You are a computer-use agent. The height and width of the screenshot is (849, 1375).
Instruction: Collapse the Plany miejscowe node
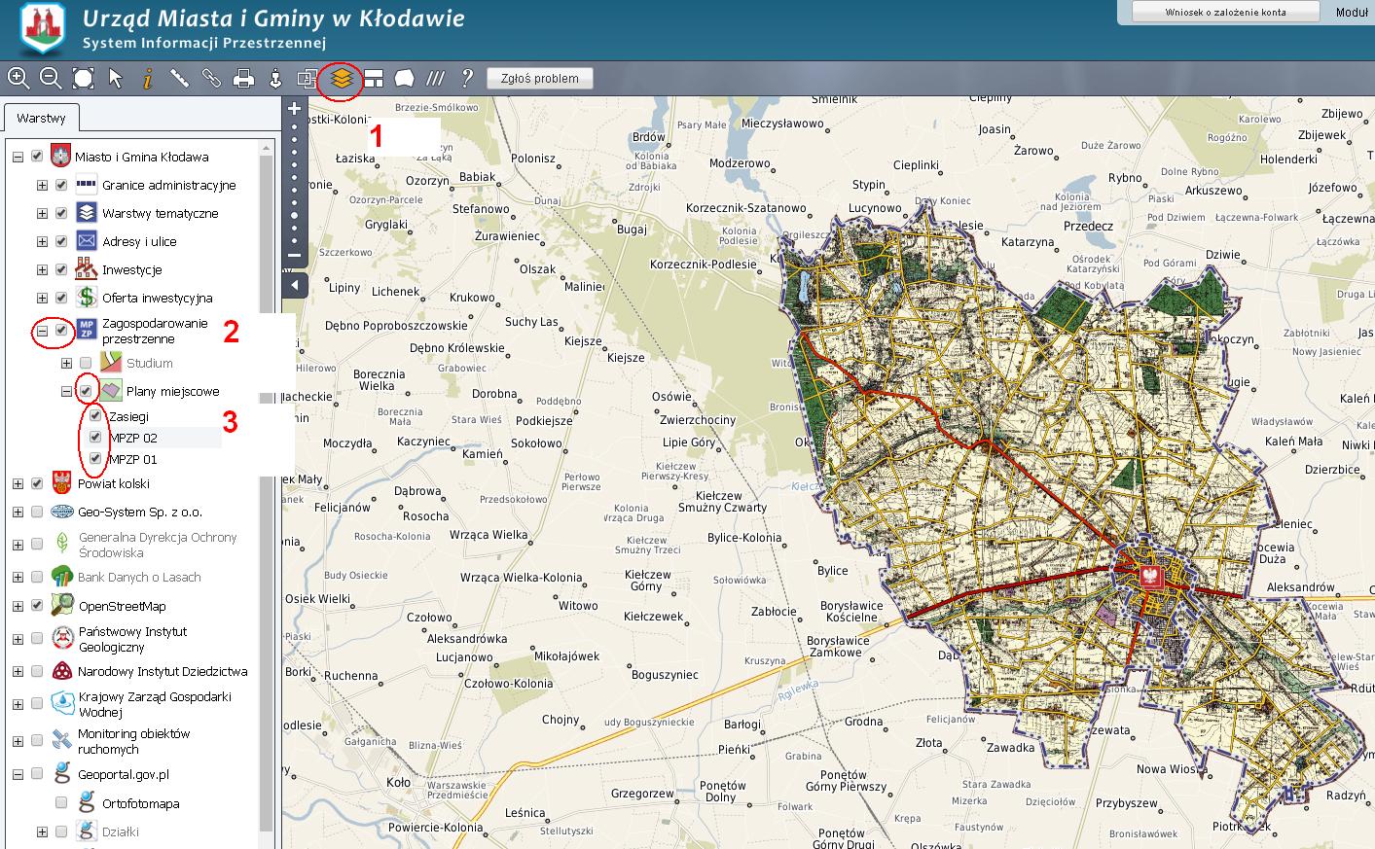(x=66, y=391)
